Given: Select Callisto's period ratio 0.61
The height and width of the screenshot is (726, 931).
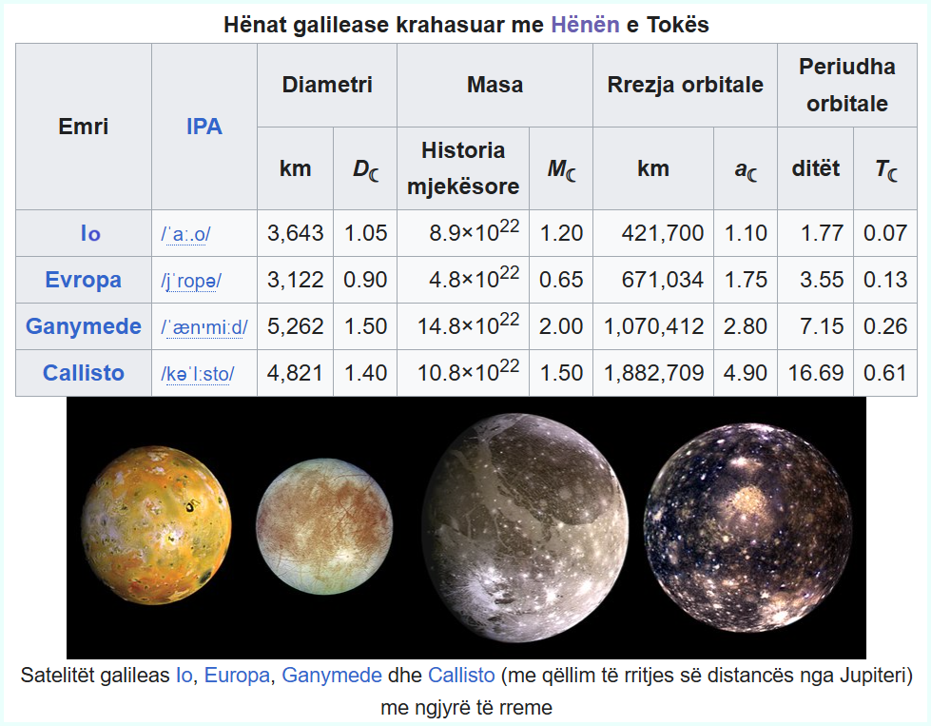Looking at the screenshot, I should coord(885,373).
